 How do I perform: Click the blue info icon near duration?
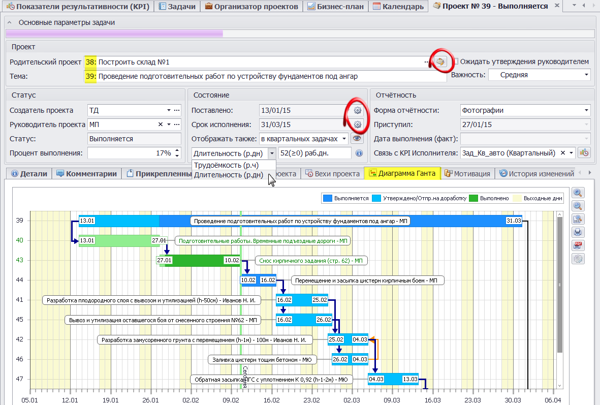pos(359,153)
